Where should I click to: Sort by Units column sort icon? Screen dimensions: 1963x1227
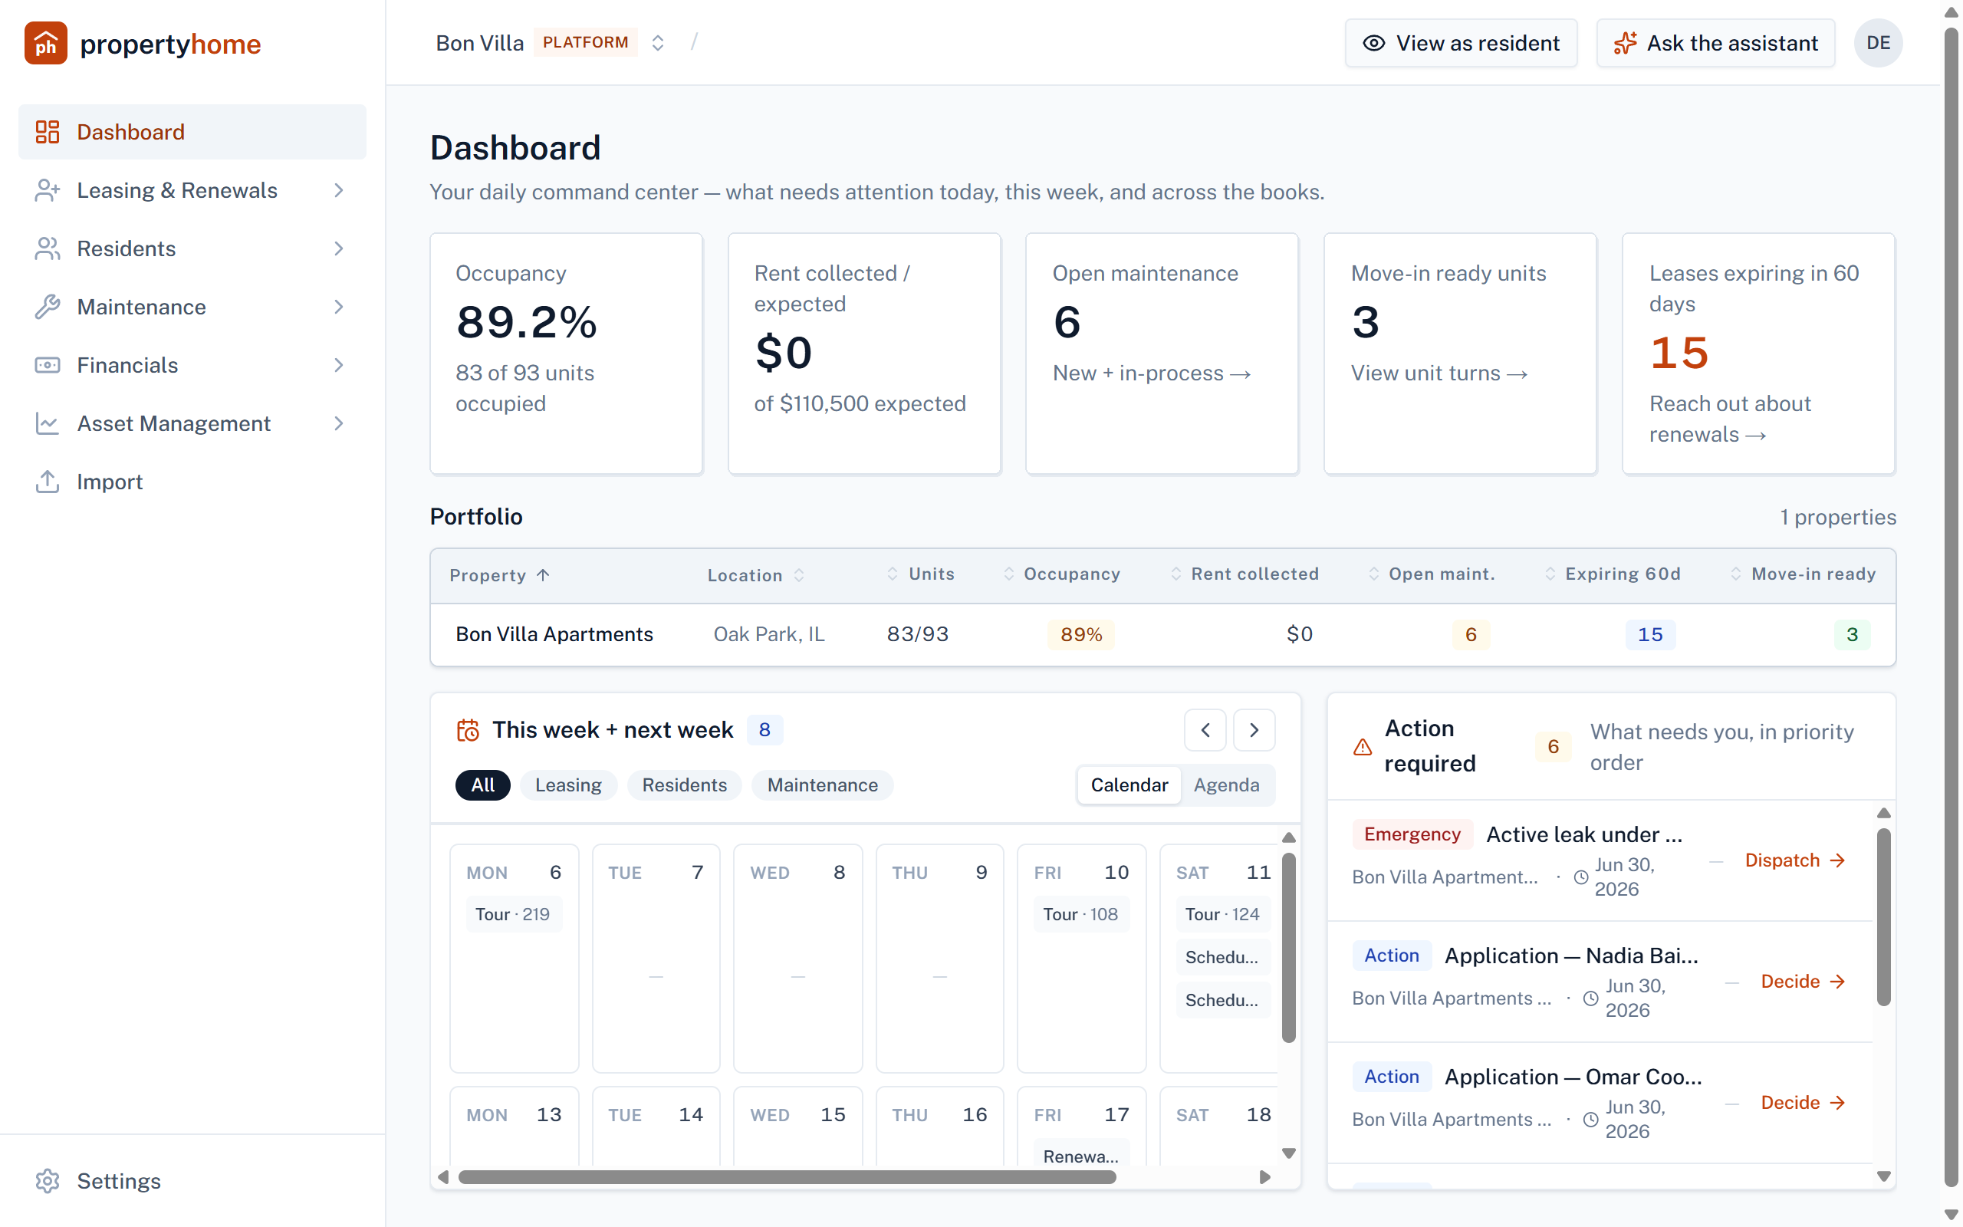click(893, 574)
